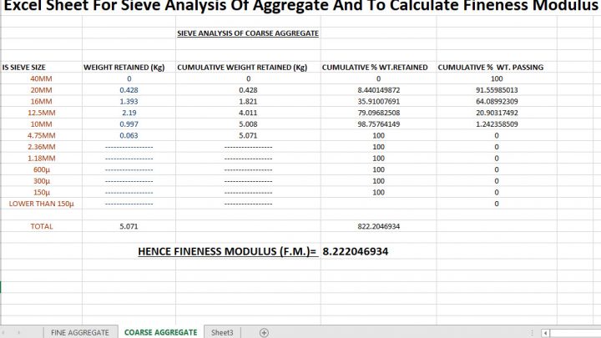Select weight retained value 1.393
This screenshot has height=338, width=601.
point(129,102)
